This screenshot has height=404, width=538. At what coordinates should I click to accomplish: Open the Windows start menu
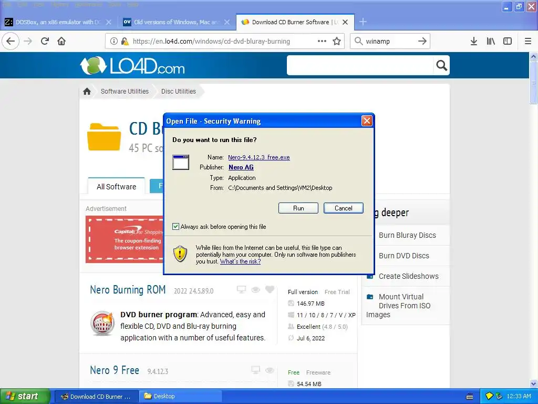pos(24,397)
